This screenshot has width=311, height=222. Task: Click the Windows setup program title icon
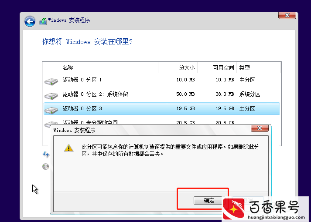click(x=43, y=21)
